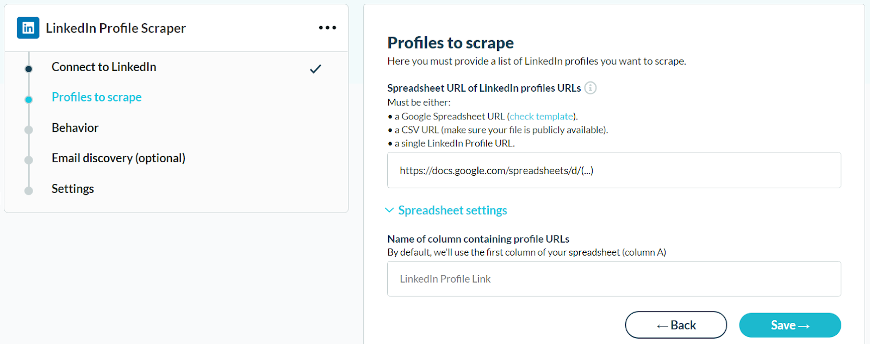Image resolution: width=870 pixels, height=344 pixels.
Task: Toggle the Spreadsheet settings section label
Action: coord(452,210)
